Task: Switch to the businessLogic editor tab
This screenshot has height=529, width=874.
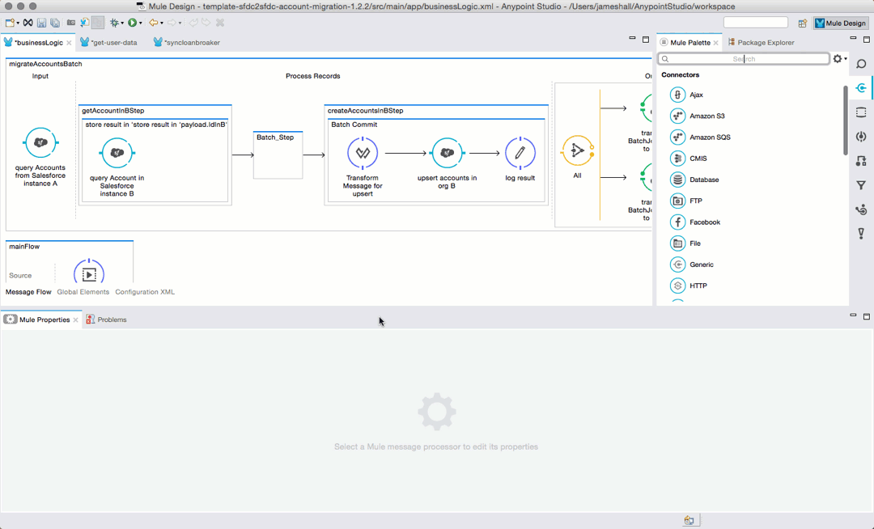Action: point(39,43)
